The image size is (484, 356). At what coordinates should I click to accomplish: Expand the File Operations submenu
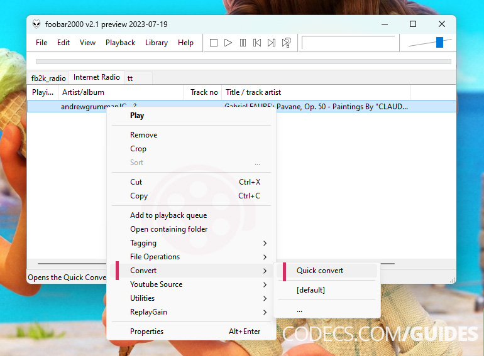pyautogui.click(x=191, y=257)
